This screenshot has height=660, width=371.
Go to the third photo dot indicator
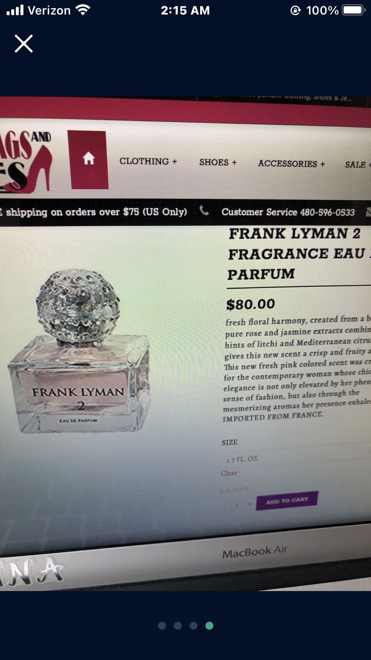pyautogui.click(x=194, y=626)
